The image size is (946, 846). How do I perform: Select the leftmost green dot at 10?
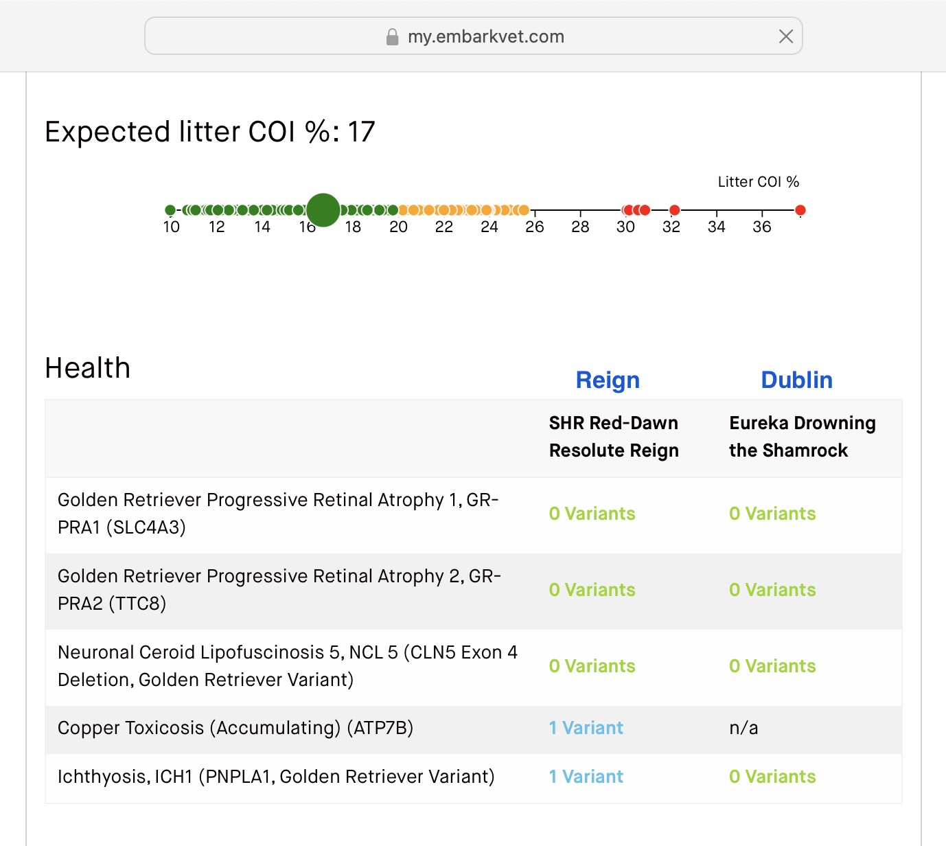coord(170,210)
